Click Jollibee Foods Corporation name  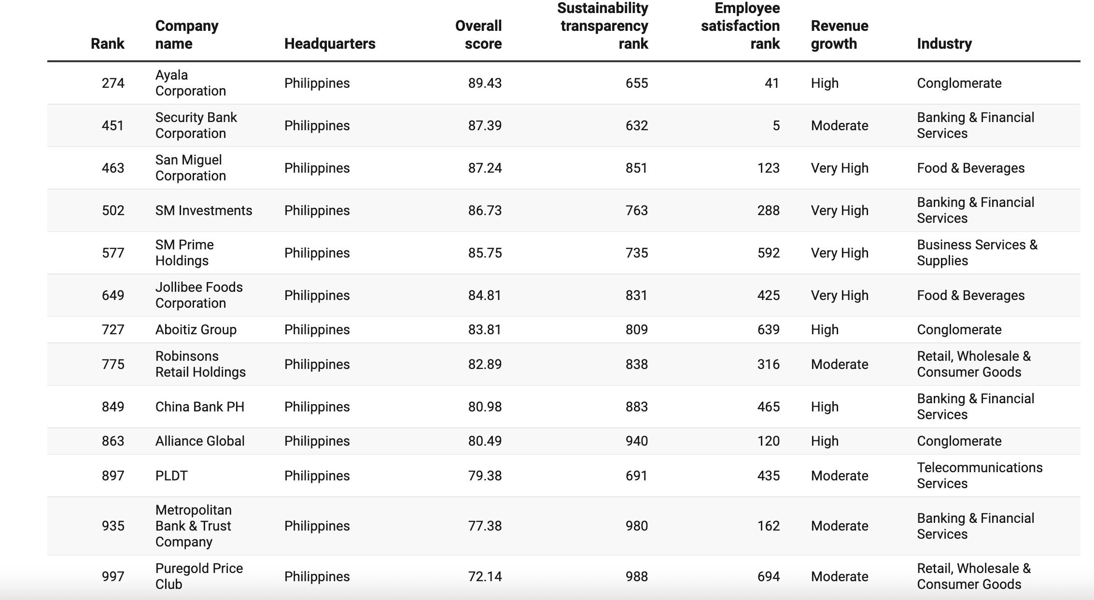click(x=198, y=295)
